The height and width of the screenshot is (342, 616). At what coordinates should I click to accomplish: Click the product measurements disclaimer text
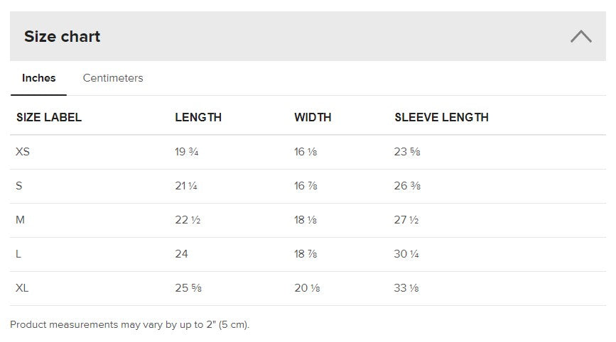coord(130,325)
